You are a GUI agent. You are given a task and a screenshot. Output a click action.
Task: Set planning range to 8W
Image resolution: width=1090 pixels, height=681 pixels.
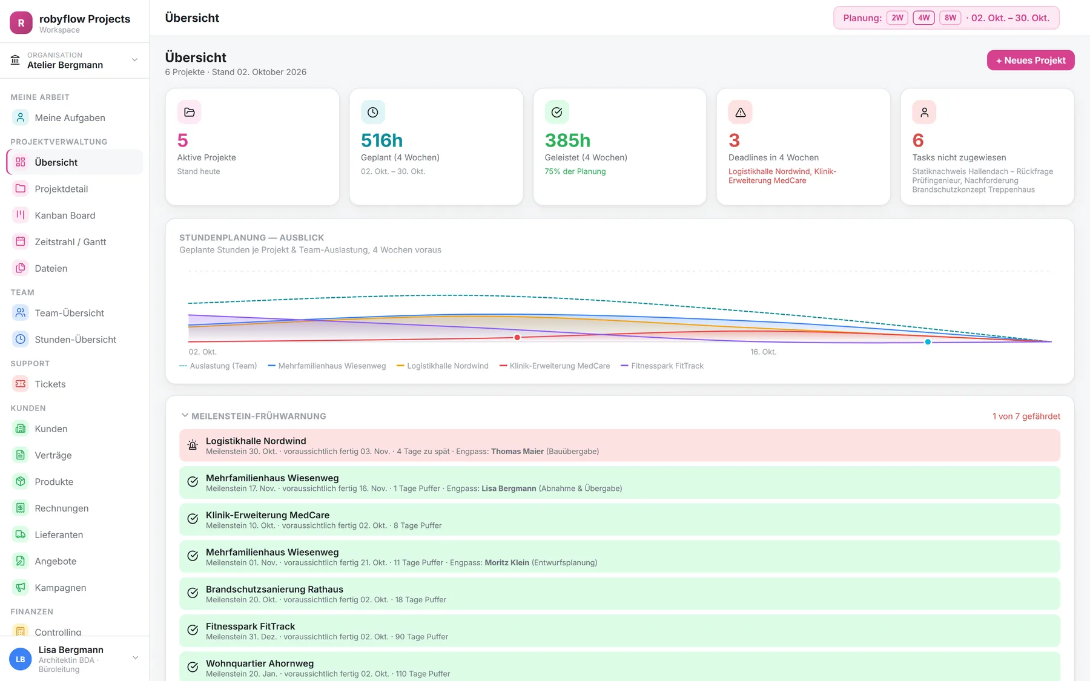[951, 18]
